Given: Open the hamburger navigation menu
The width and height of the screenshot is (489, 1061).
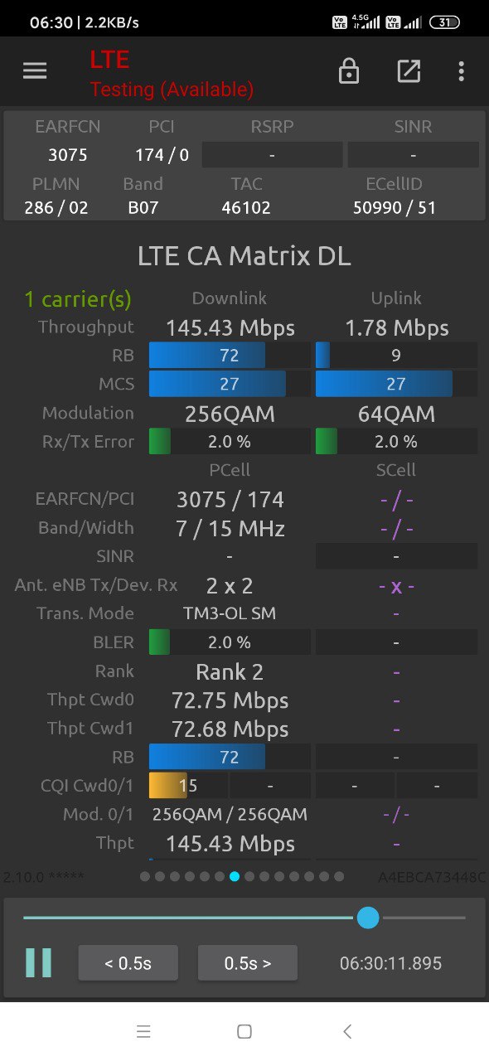Looking at the screenshot, I should point(35,71).
